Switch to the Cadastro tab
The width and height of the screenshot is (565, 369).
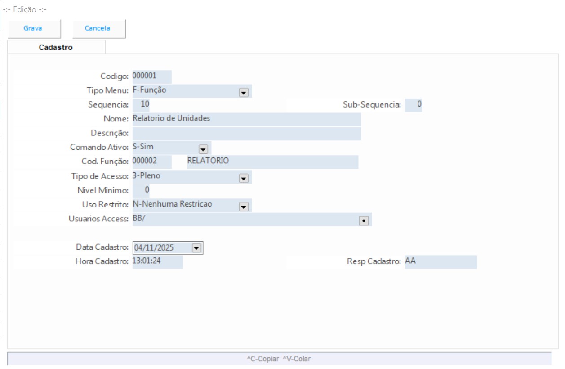56,47
